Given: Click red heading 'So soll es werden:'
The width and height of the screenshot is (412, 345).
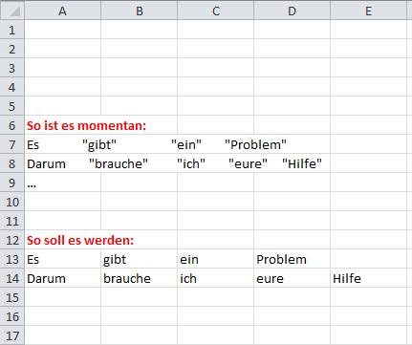Looking at the screenshot, I should click(80, 240).
